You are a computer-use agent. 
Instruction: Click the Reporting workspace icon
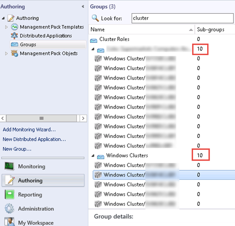click(x=9, y=194)
